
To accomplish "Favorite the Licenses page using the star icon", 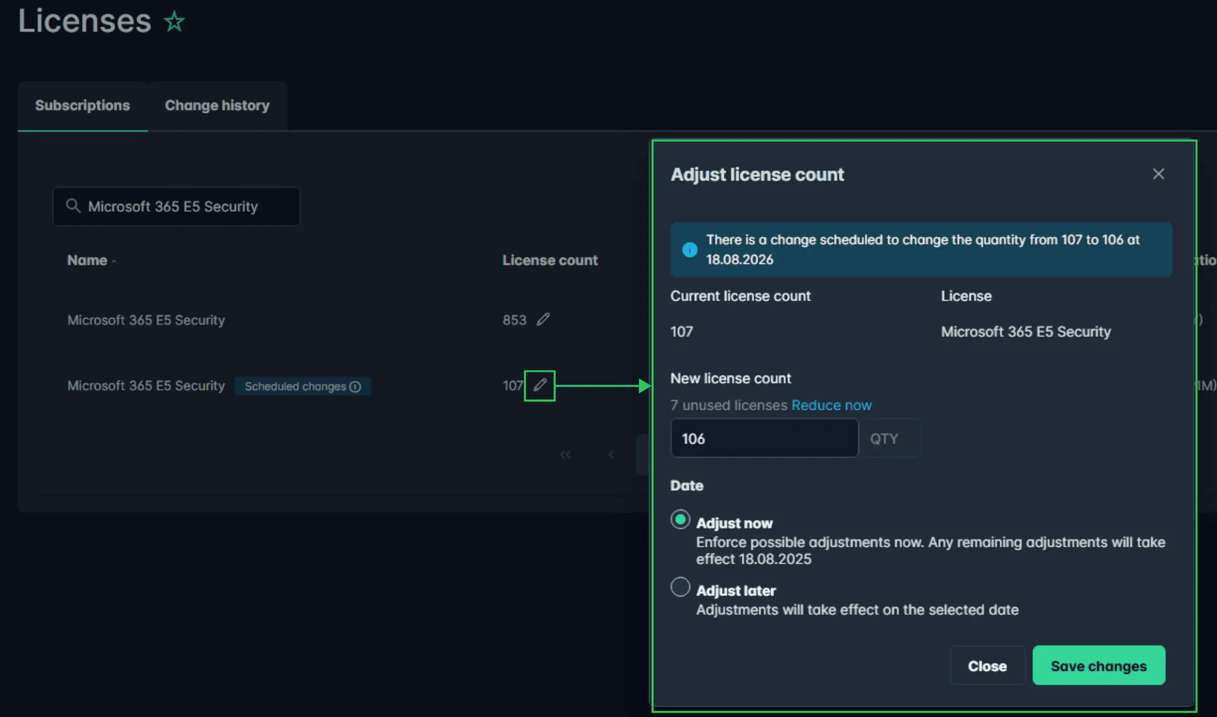I will tap(174, 22).
